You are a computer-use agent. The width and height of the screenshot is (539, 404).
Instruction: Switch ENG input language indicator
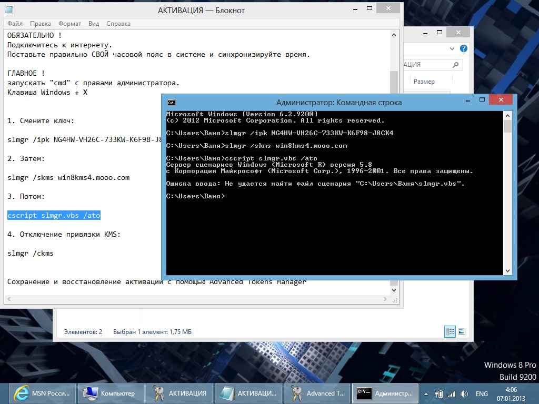pos(482,394)
